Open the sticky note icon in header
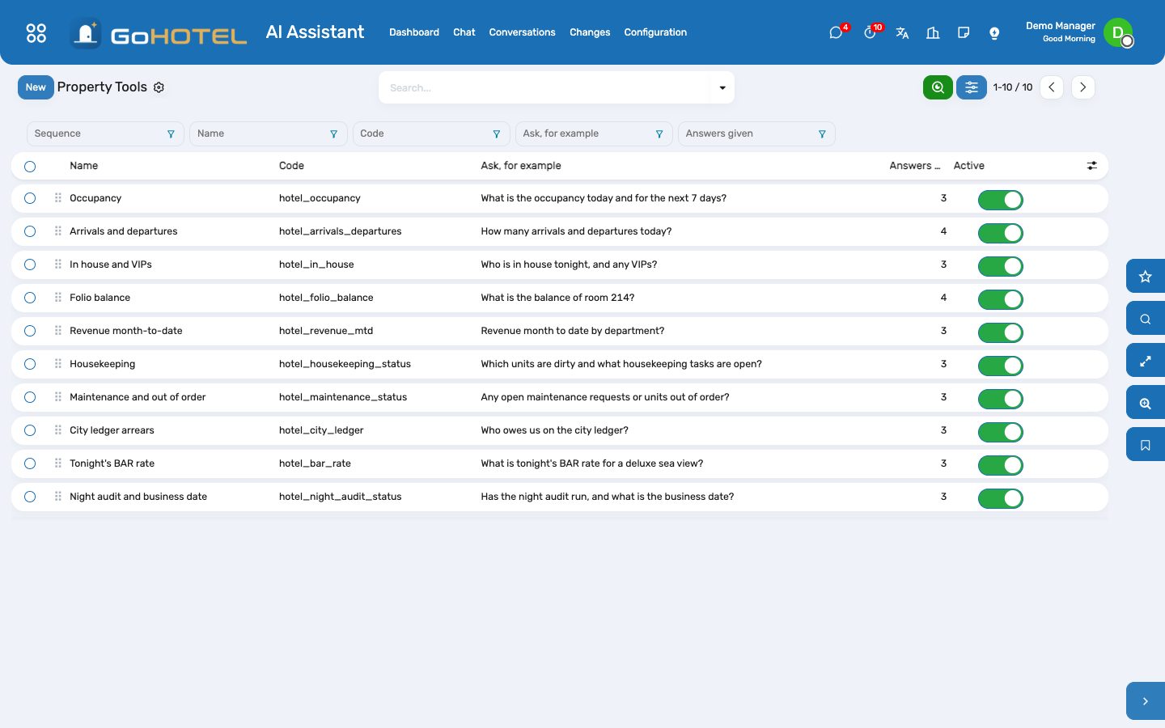 [x=964, y=33]
